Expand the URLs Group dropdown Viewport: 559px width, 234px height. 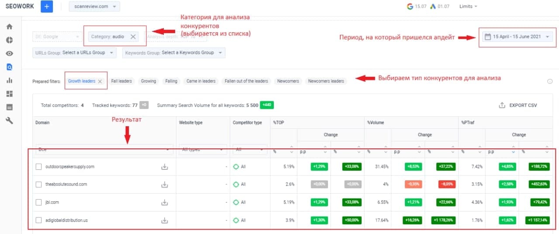tap(75, 53)
